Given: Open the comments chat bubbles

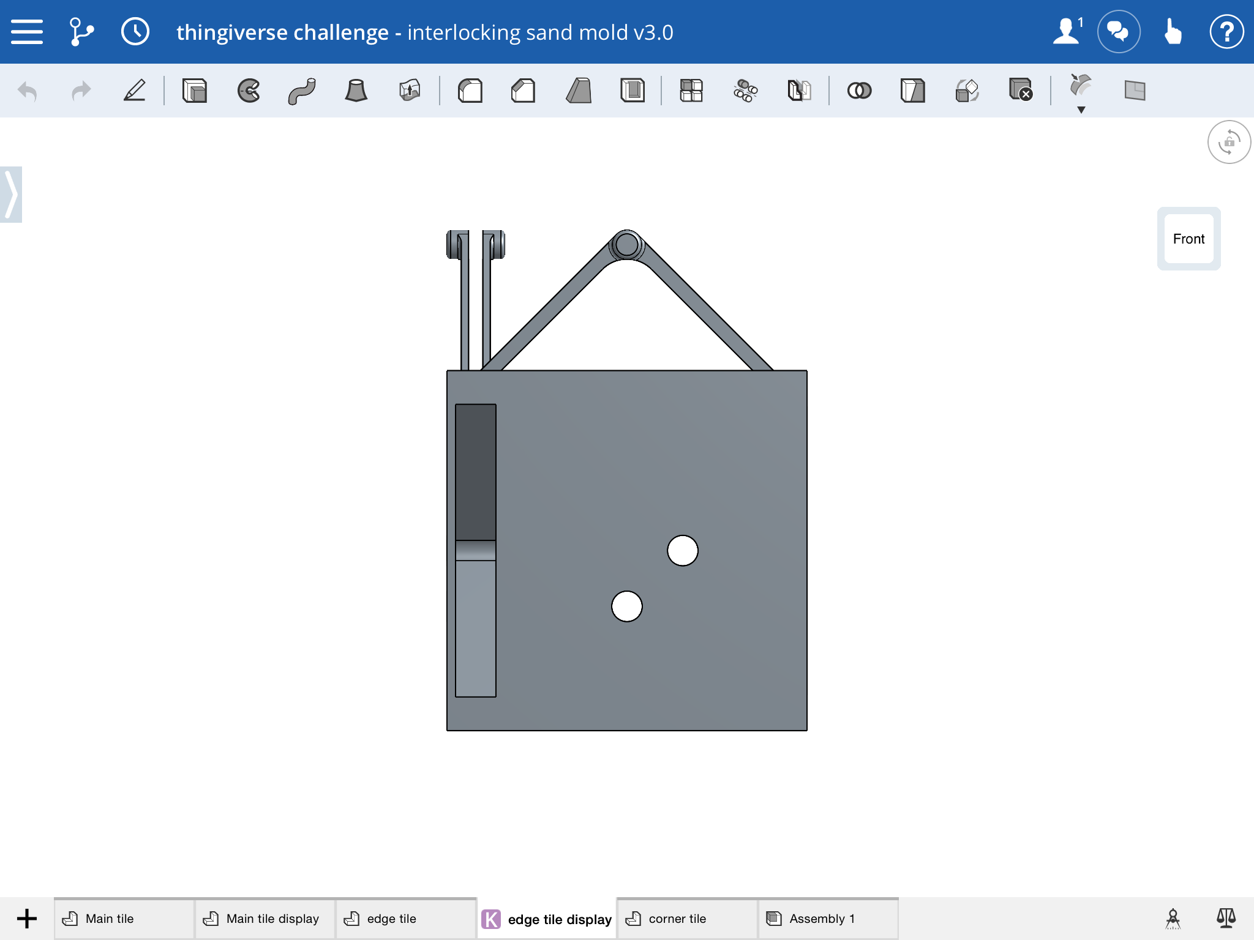Looking at the screenshot, I should (1119, 31).
